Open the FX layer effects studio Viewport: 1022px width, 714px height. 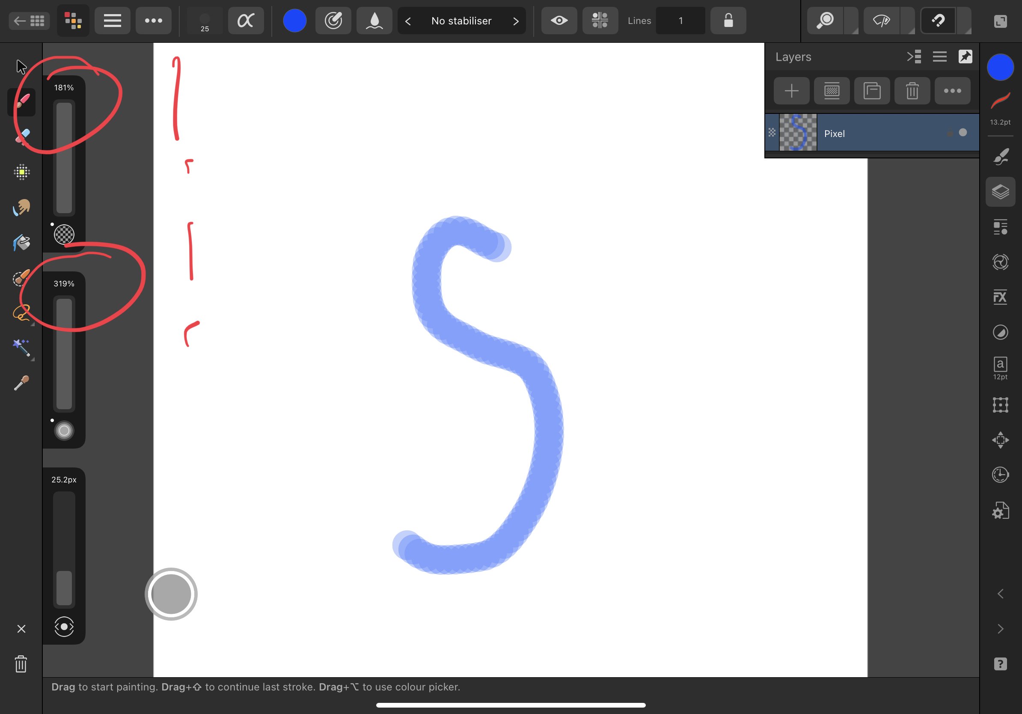coord(1000,297)
